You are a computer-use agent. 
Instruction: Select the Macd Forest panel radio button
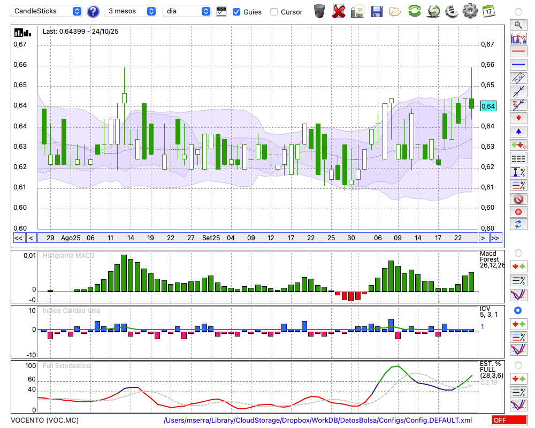518,253
